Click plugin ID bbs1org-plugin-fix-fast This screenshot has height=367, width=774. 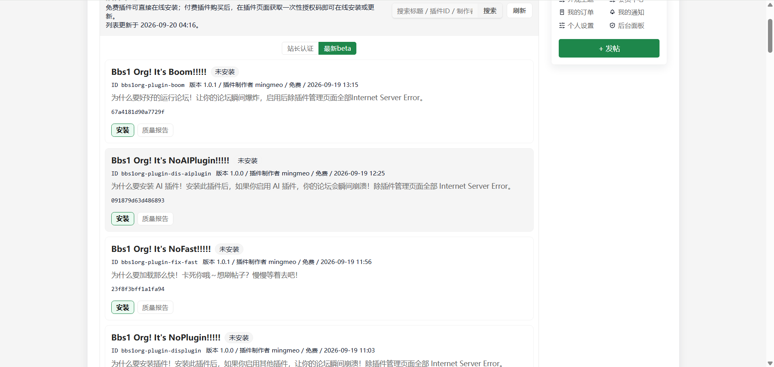[159, 262]
